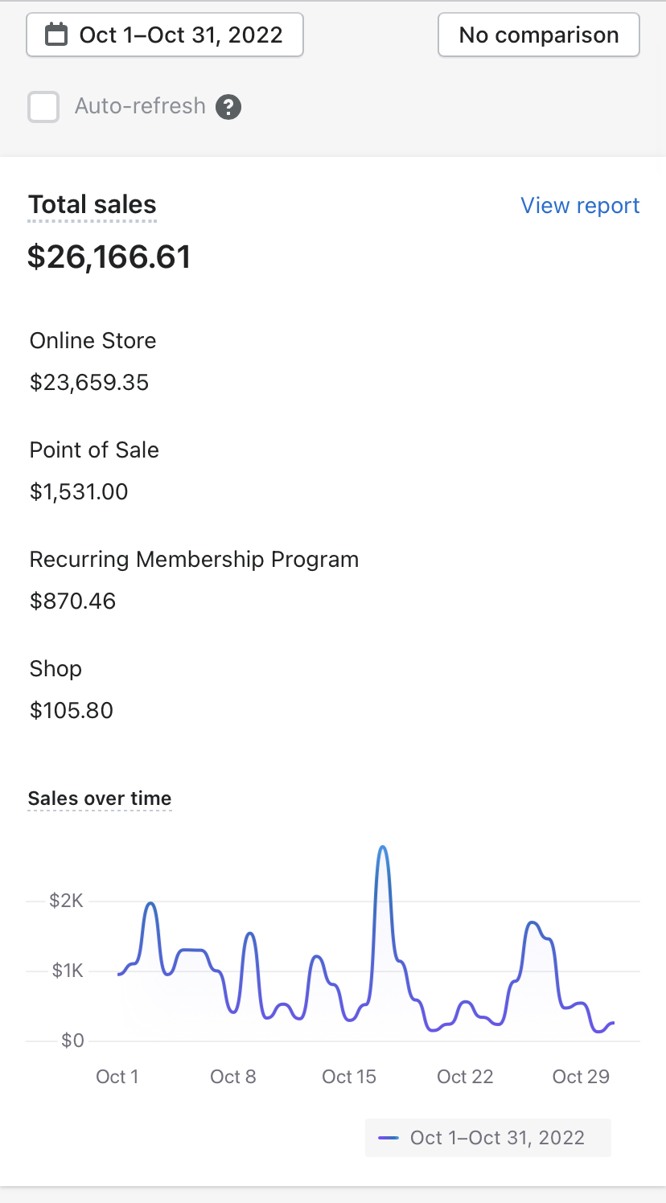Click the Oct 22 axis label
This screenshot has width=666, height=1203.
pyautogui.click(x=465, y=1077)
